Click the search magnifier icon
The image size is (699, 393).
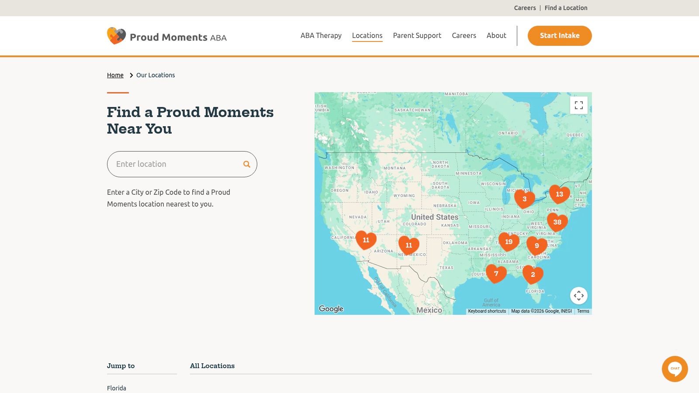pos(247,164)
